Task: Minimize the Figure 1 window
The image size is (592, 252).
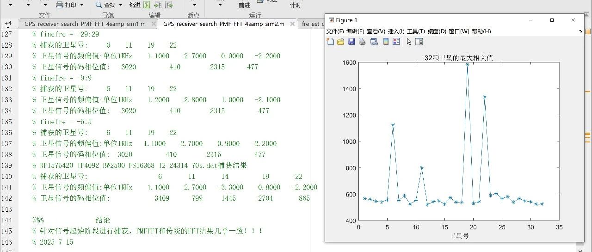Action: pos(530,20)
